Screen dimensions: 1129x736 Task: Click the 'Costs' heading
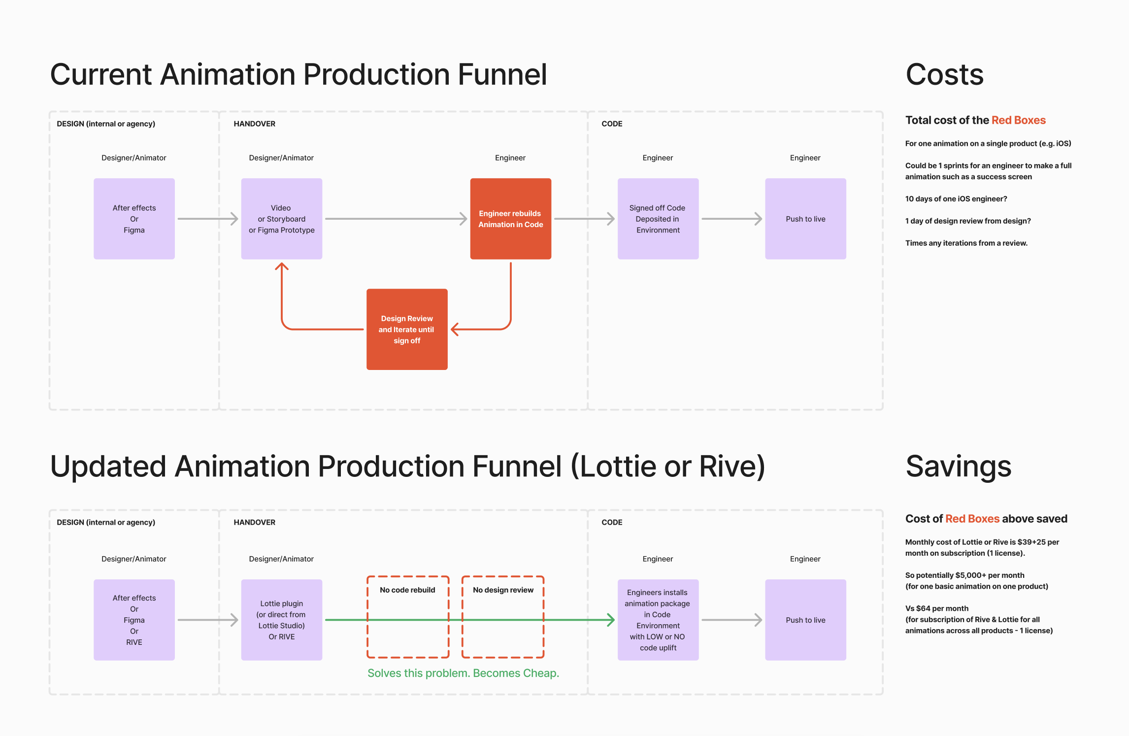click(x=944, y=75)
